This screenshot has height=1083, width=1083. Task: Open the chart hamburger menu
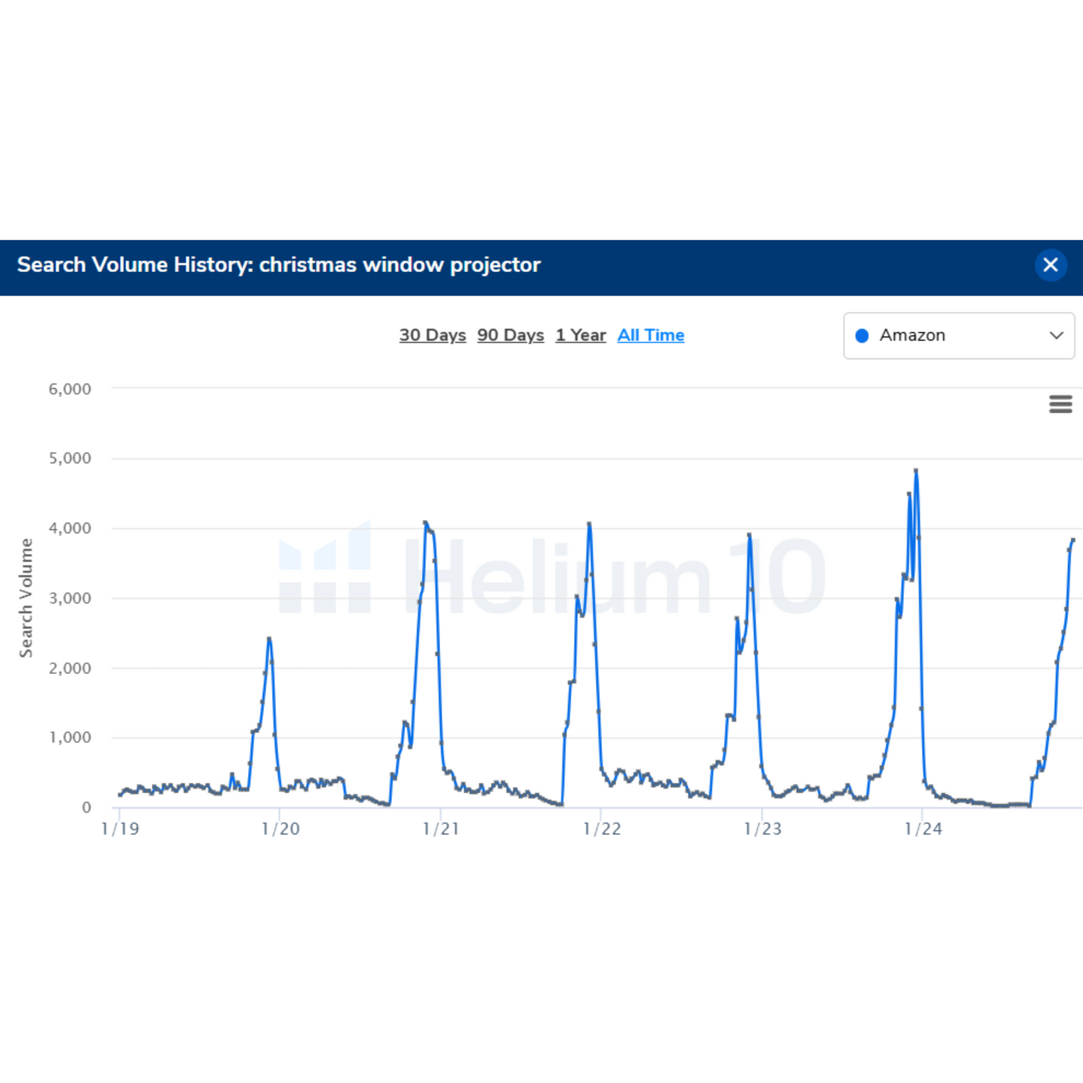click(1060, 404)
